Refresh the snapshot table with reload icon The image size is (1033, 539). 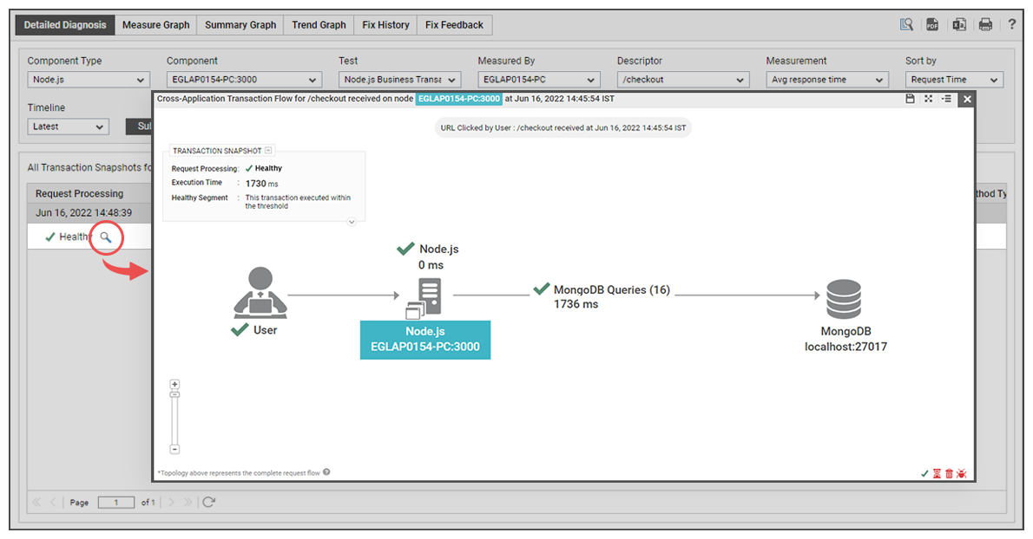click(x=209, y=503)
